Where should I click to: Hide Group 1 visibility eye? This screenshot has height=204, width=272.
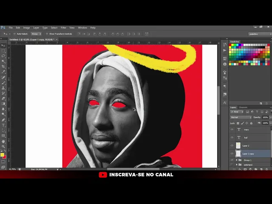232,160
